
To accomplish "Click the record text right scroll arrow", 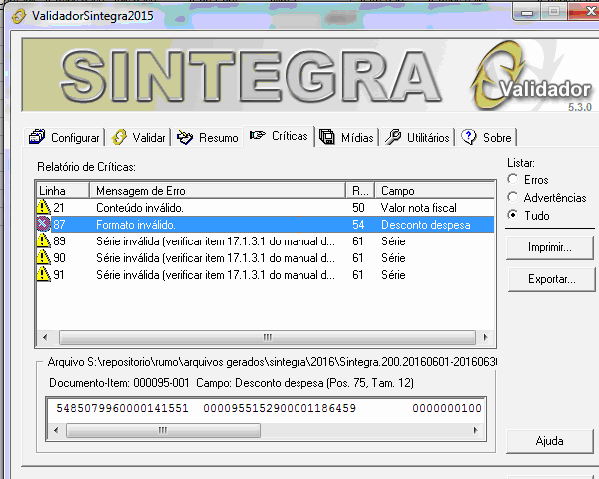I will click(x=475, y=430).
